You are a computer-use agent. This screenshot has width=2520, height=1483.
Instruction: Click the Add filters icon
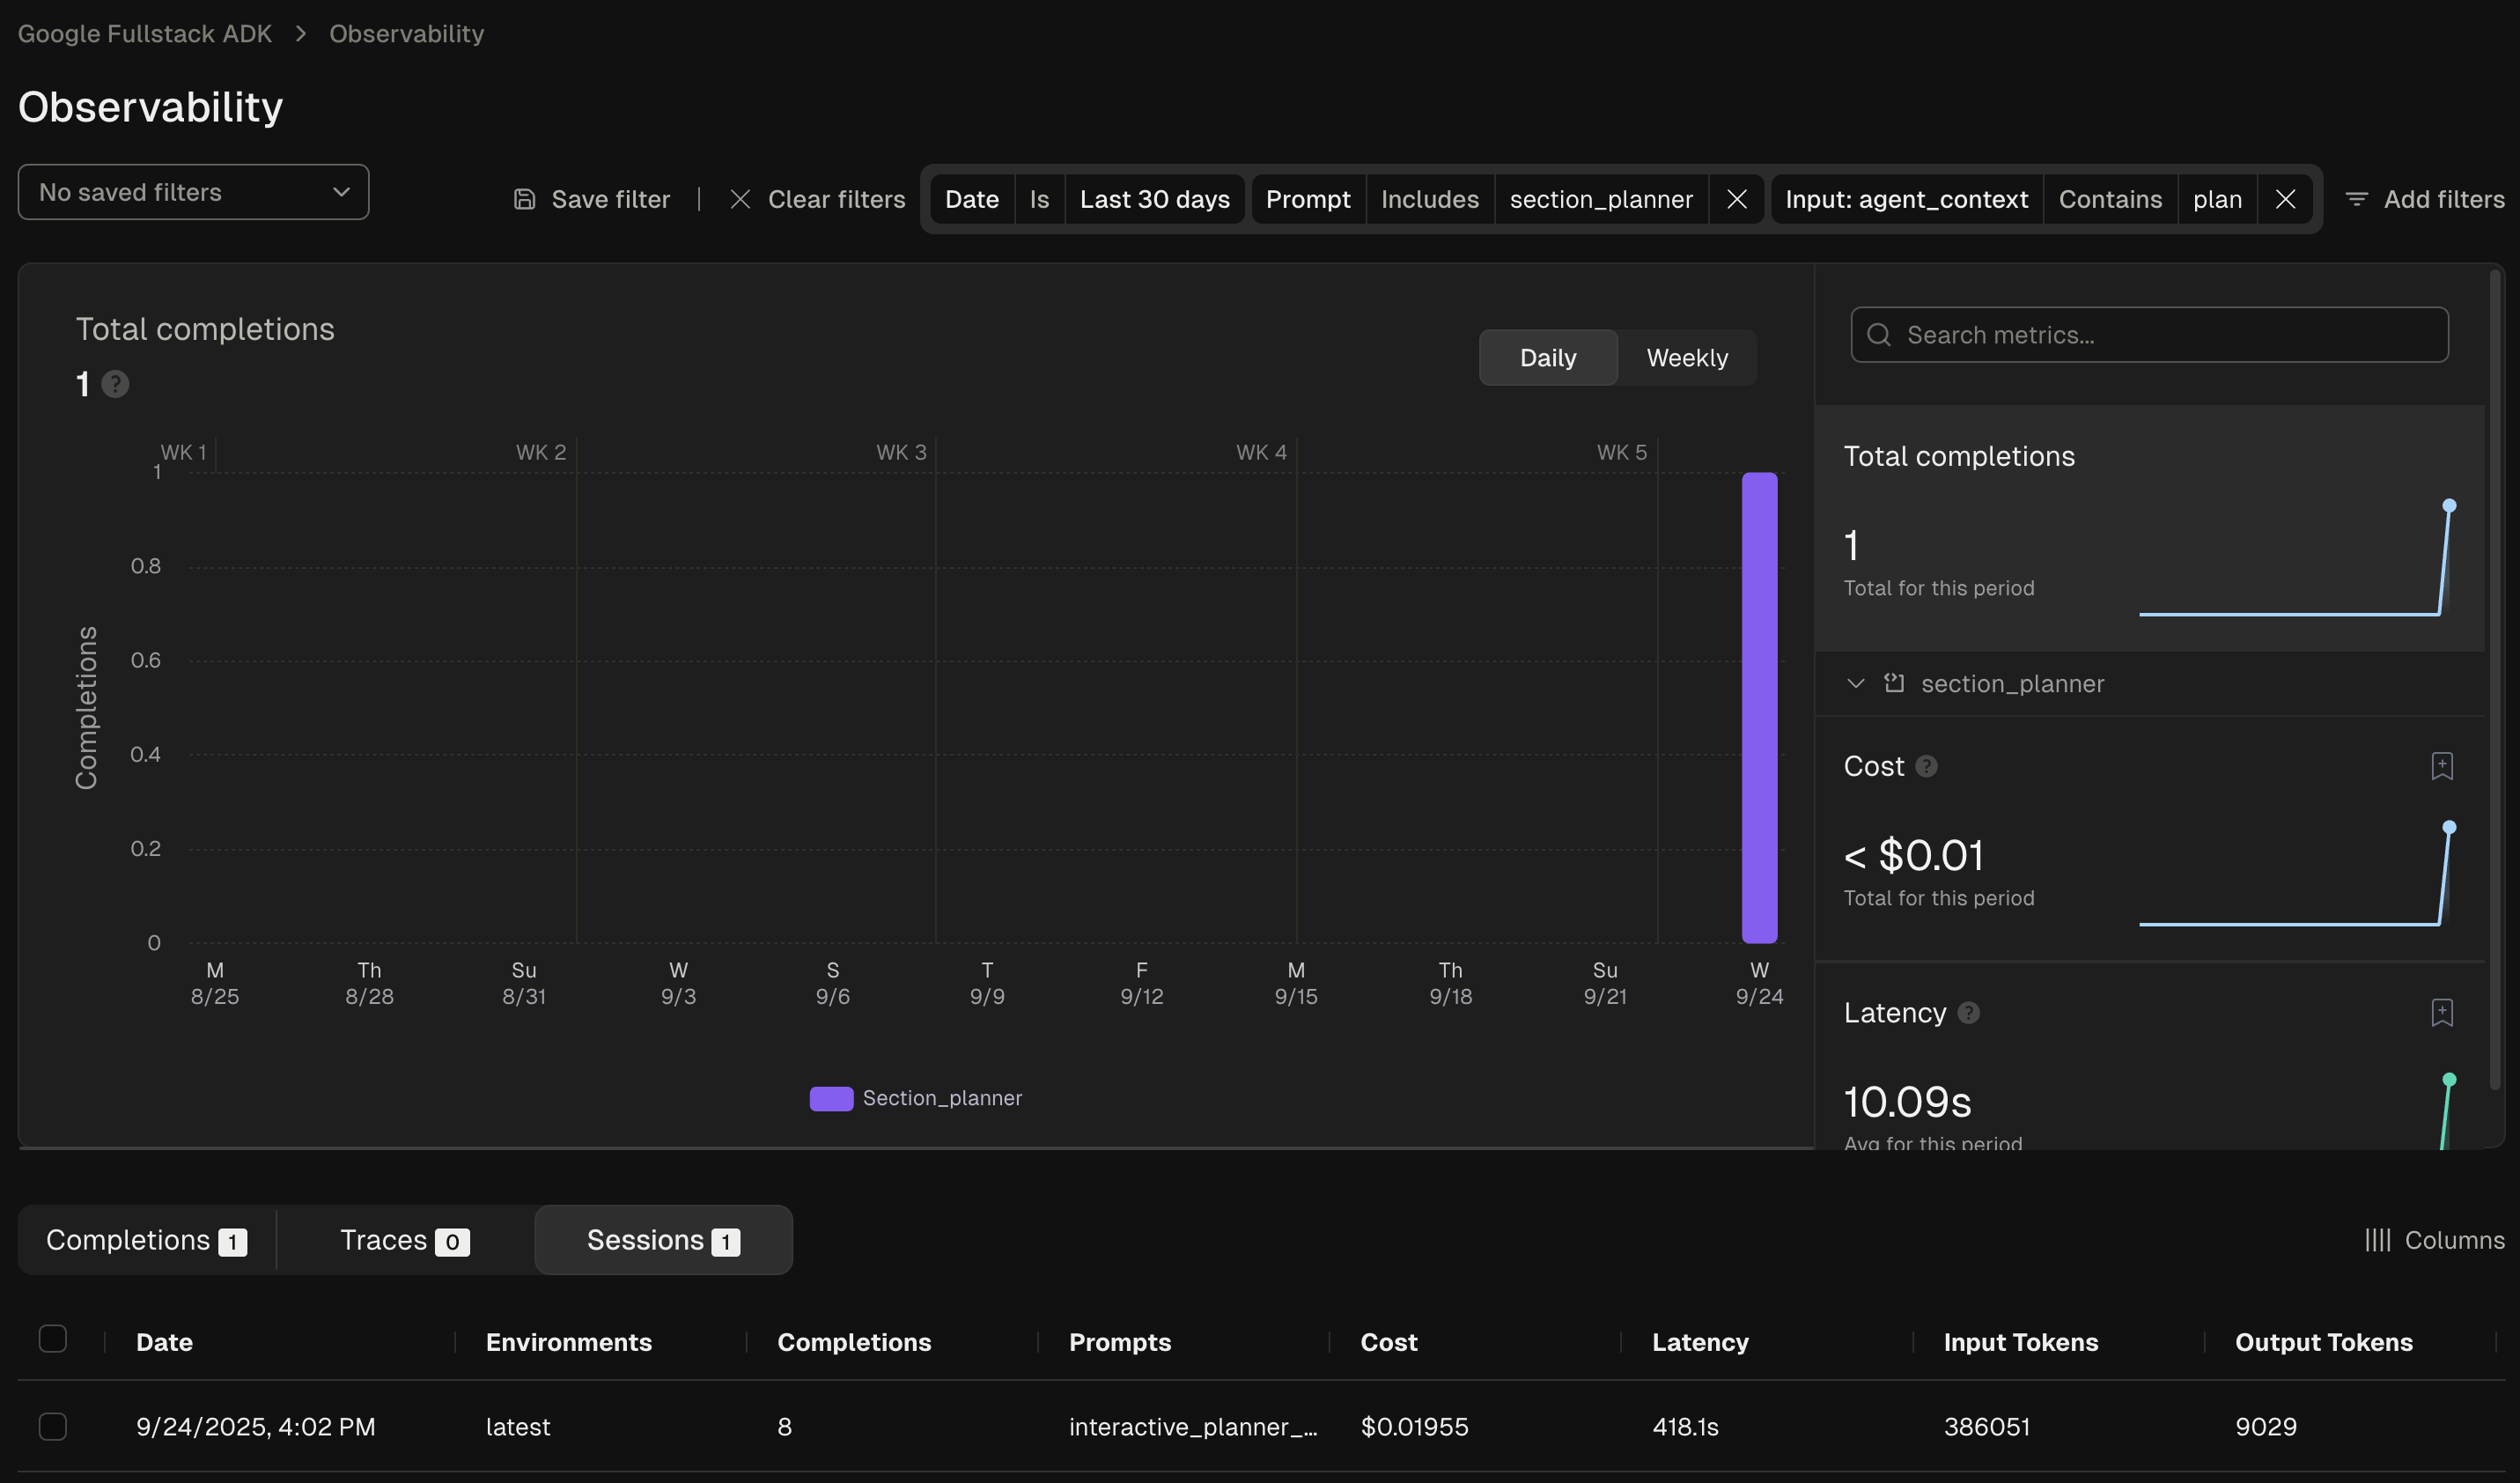[2357, 199]
